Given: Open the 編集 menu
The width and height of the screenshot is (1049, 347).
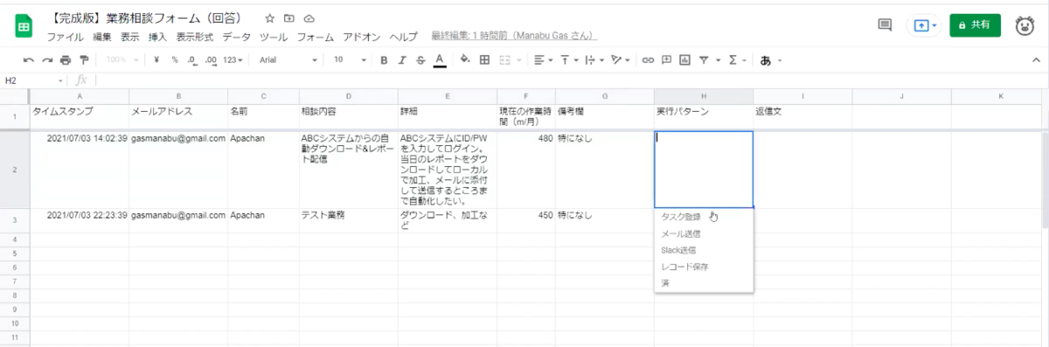Looking at the screenshot, I should 102,37.
